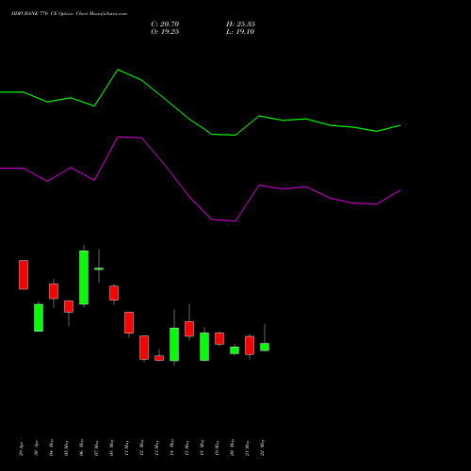
Task: Select the open value O: 19.25
Action: (x=165, y=32)
